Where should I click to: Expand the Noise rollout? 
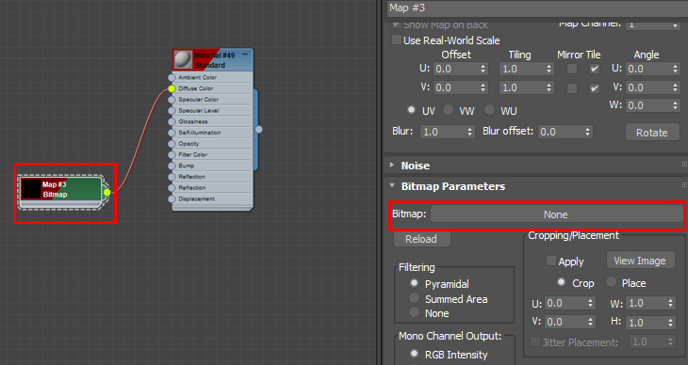point(392,166)
